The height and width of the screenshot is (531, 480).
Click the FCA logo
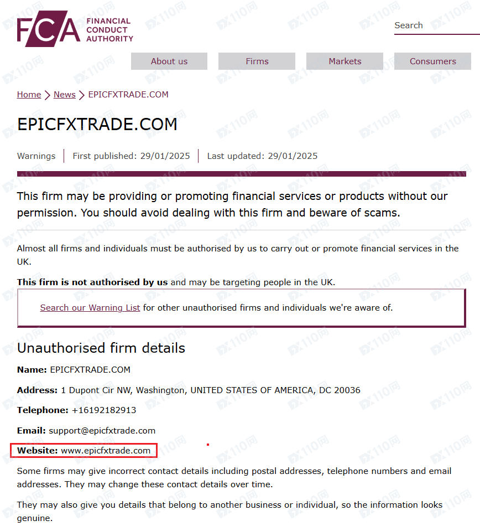pos(75,29)
